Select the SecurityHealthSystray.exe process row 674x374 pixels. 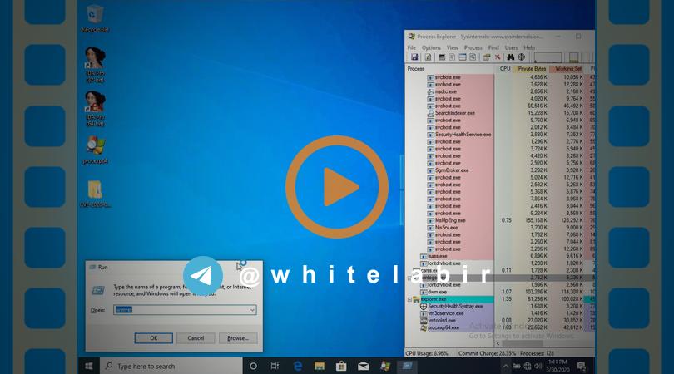coord(500,306)
